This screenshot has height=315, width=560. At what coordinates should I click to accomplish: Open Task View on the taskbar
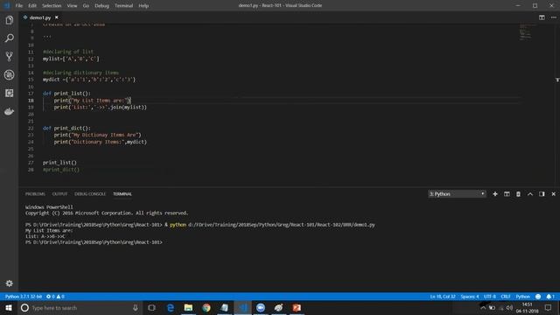click(151, 307)
